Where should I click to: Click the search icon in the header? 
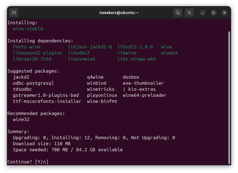[x=178, y=13]
